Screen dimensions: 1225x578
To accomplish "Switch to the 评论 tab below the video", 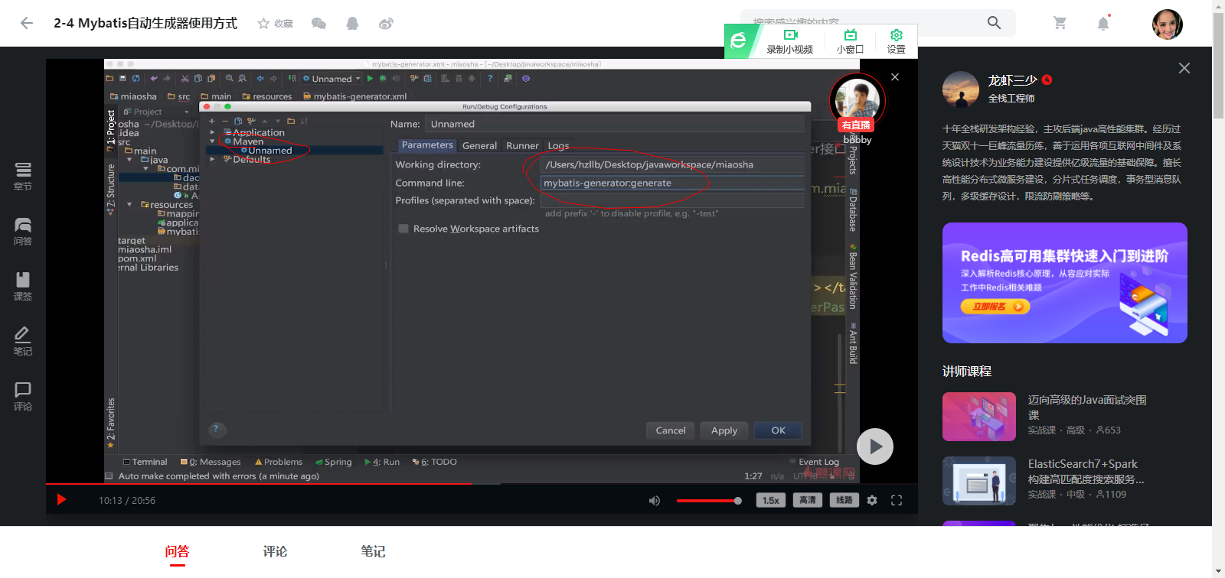I will tap(275, 551).
